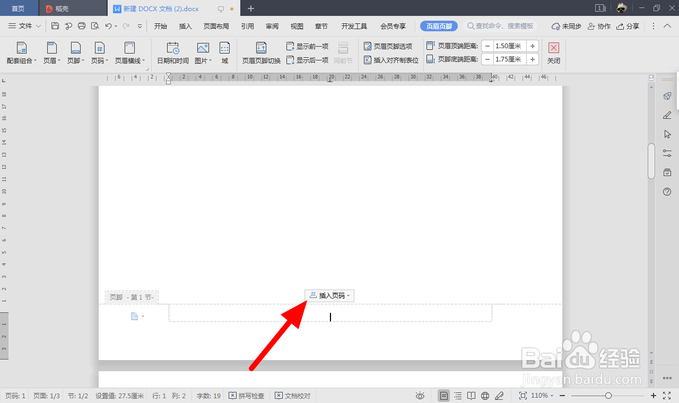Toggle 文档校对 in status bar
679x403 pixels.
click(293, 396)
